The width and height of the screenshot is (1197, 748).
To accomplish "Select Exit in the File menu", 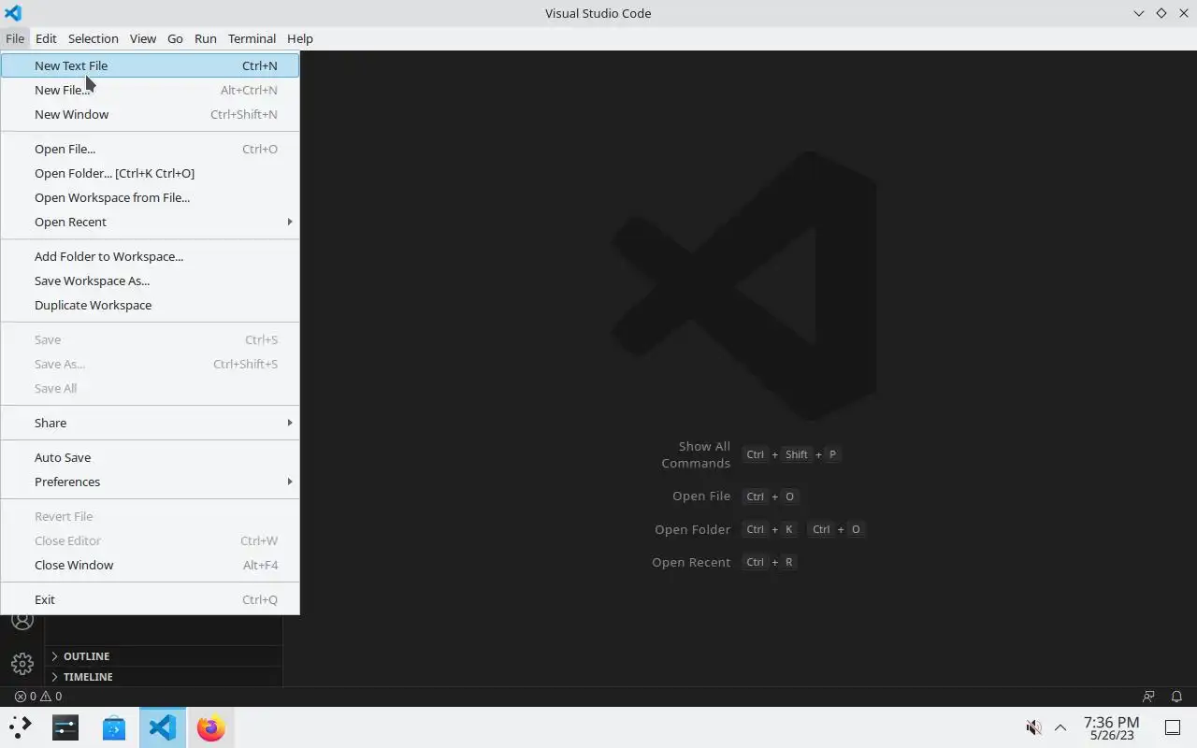I will tap(150, 599).
